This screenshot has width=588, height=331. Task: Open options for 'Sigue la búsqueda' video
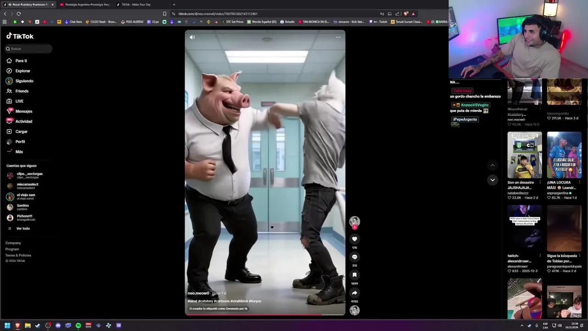(579, 256)
